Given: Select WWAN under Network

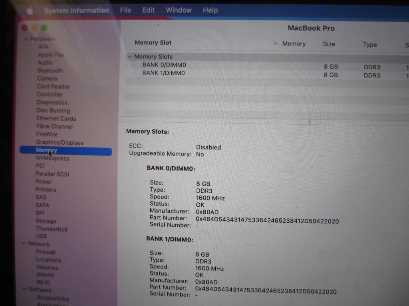Looking at the screenshot, I should [x=45, y=275].
